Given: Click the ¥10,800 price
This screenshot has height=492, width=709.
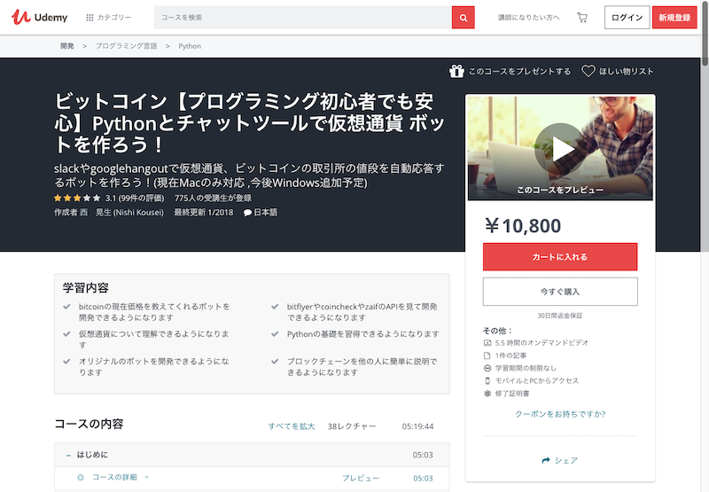Looking at the screenshot, I should 523,226.
